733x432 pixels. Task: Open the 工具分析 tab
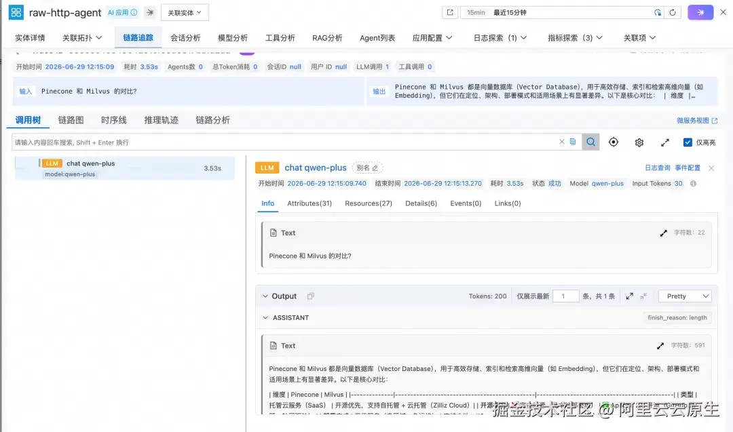[280, 38]
